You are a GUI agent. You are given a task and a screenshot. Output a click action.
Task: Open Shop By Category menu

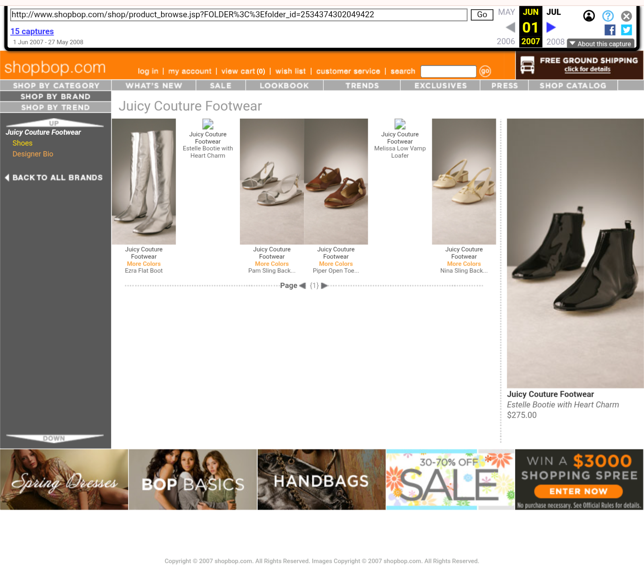56,85
